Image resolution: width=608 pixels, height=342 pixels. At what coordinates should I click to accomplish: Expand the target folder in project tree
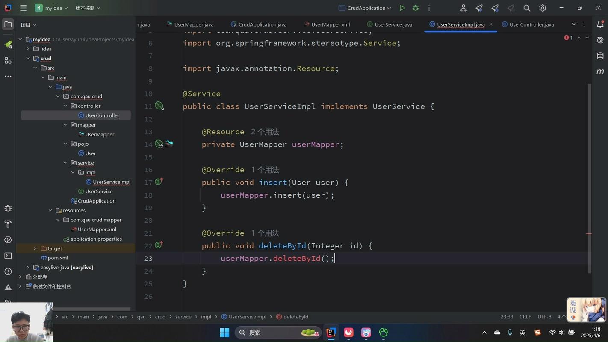pyautogui.click(x=35, y=248)
